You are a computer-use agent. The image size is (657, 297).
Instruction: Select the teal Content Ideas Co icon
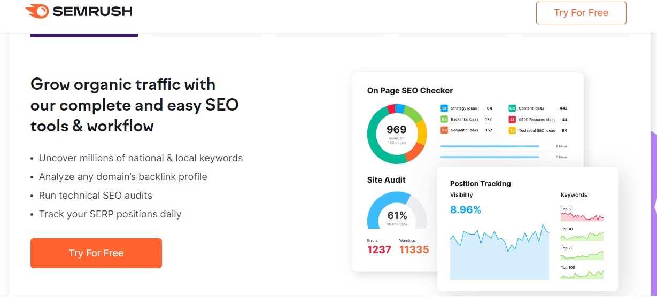(x=512, y=108)
